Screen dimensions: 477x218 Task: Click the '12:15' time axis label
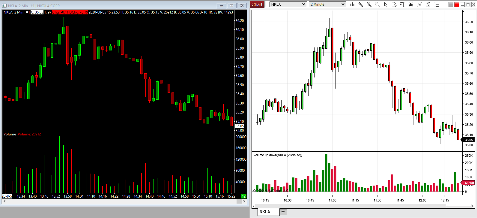445,200
